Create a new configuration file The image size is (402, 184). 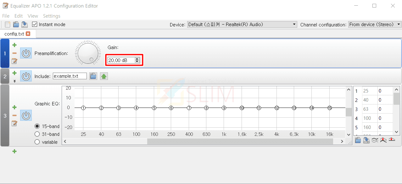(x=8, y=25)
